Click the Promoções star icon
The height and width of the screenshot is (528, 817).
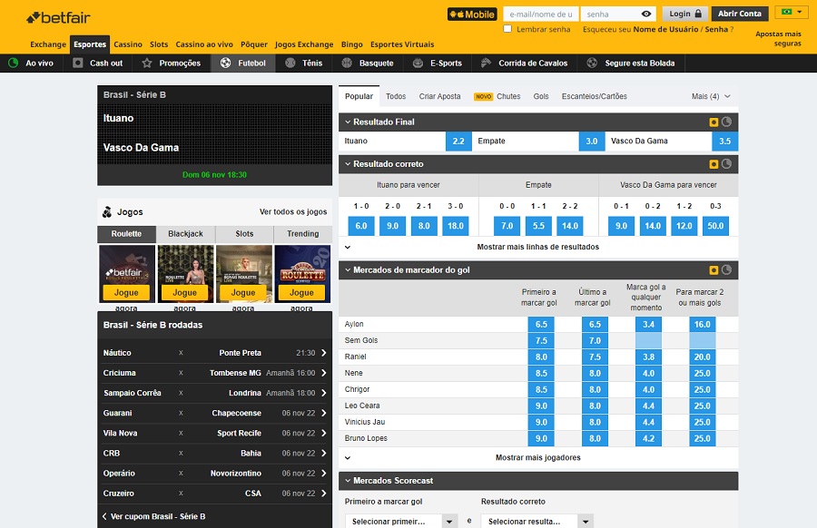coord(147,63)
